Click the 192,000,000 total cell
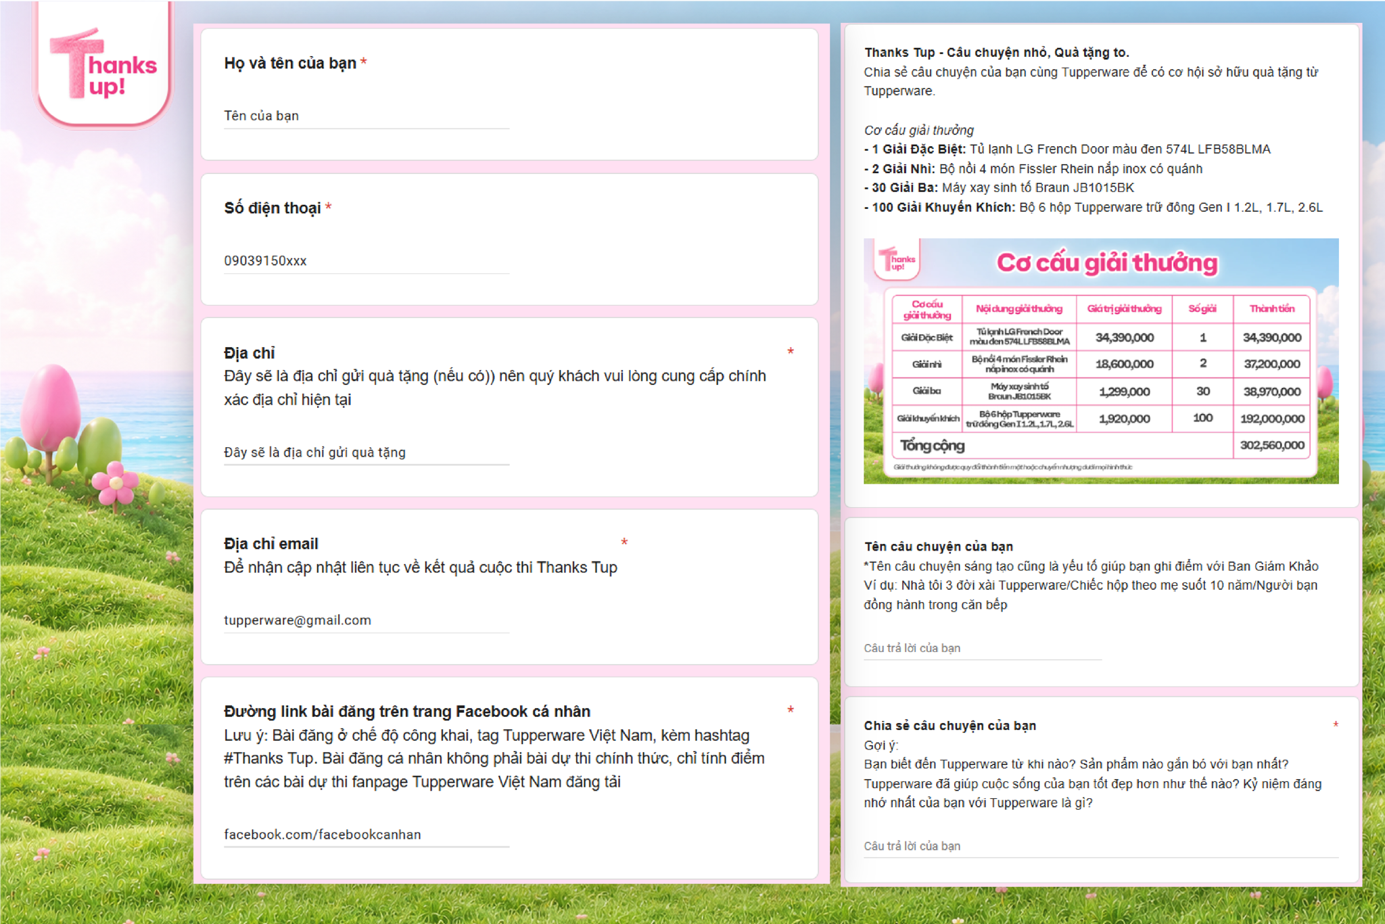 click(x=1272, y=419)
